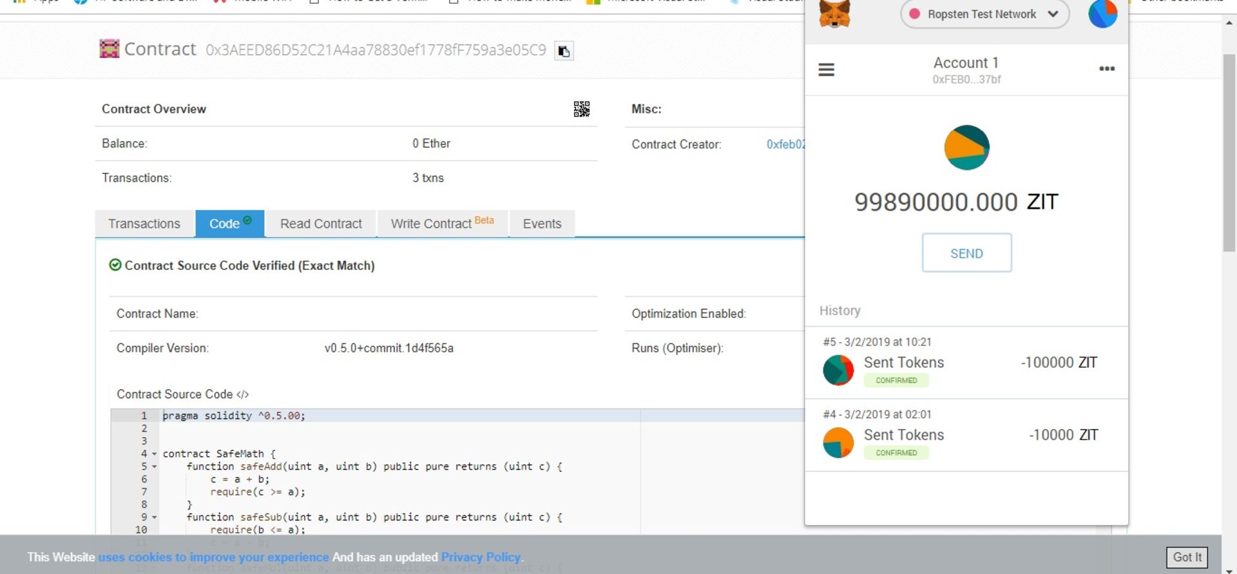Screen dimensions: 1237x574
Task: Switch to the Transactions tab
Action: point(144,224)
